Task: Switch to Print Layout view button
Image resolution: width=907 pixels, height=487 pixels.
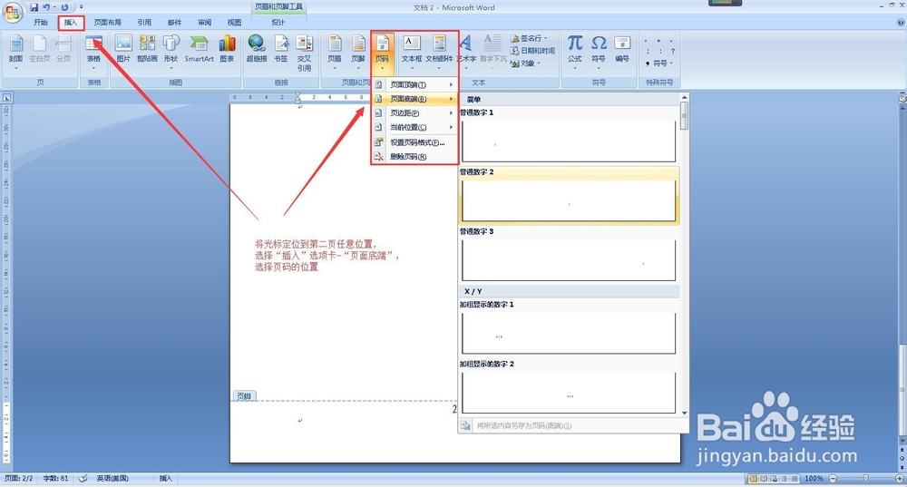Action: (753, 478)
